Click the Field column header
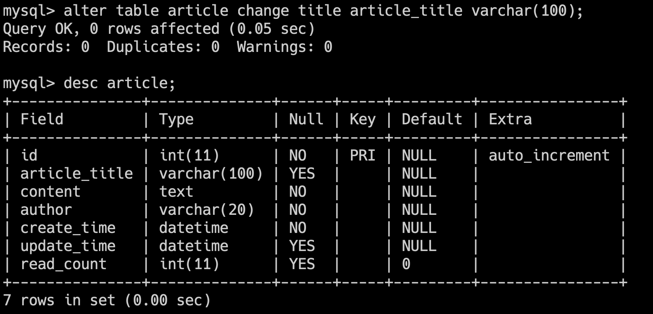653x314 pixels. (42, 119)
